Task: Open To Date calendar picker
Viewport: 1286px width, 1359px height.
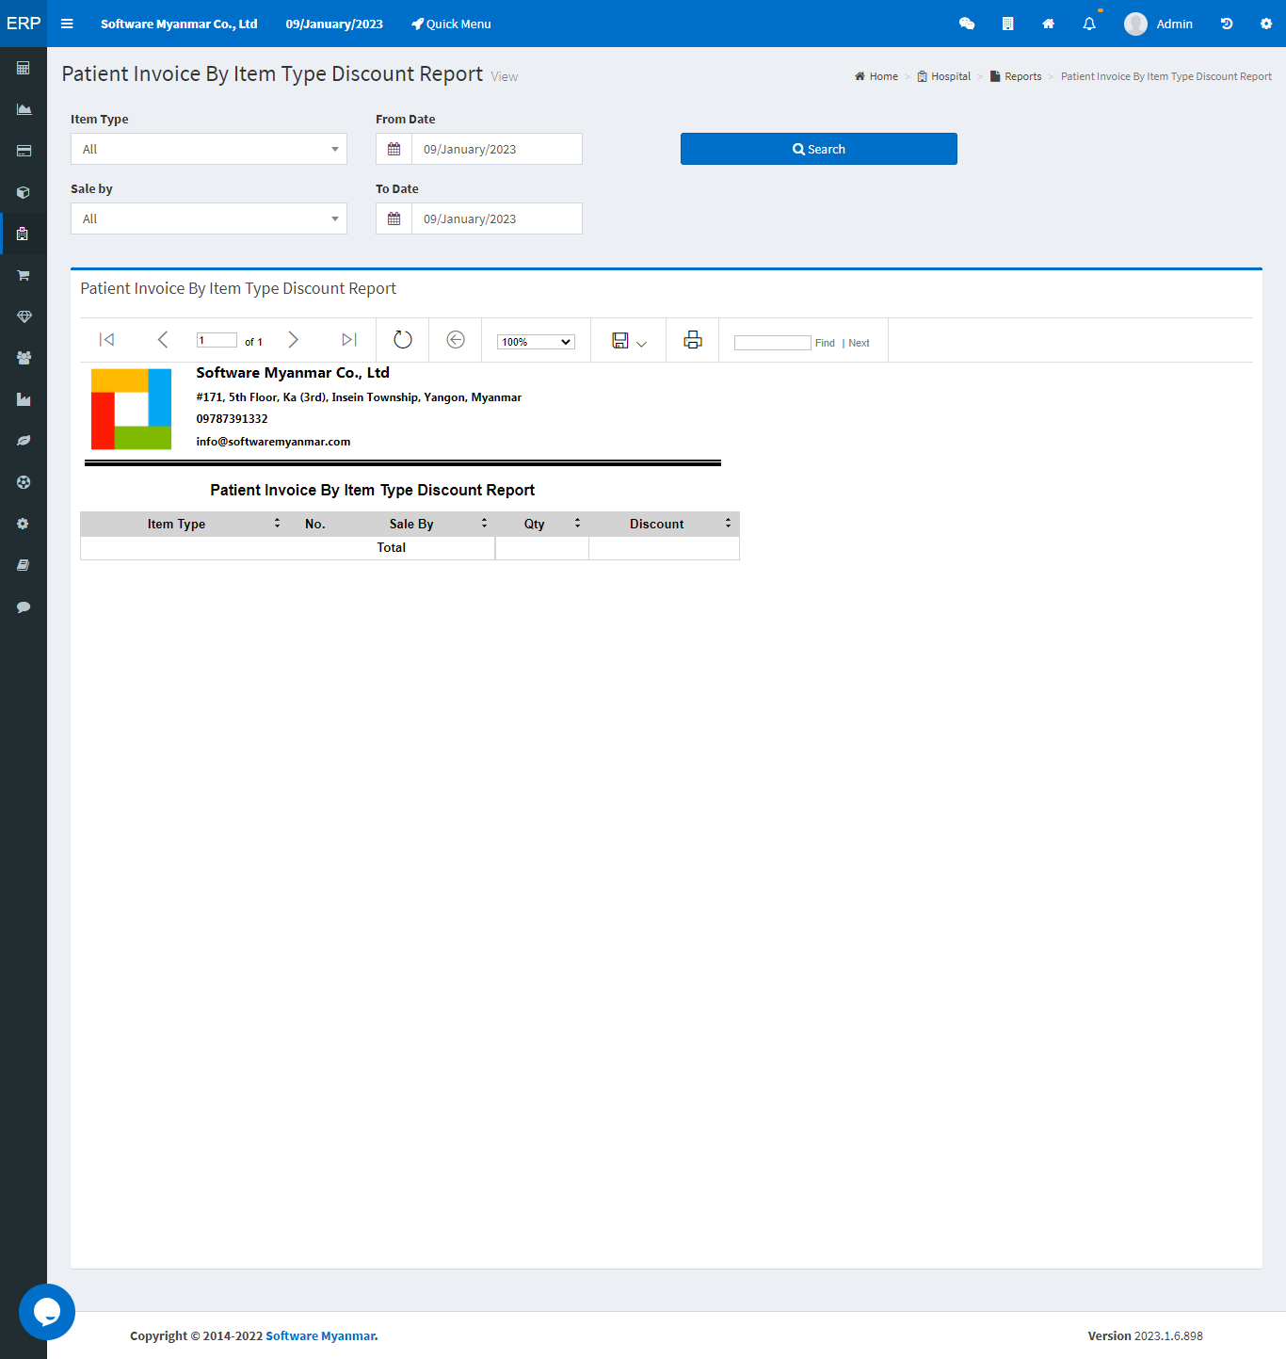Action: (x=394, y=218)
